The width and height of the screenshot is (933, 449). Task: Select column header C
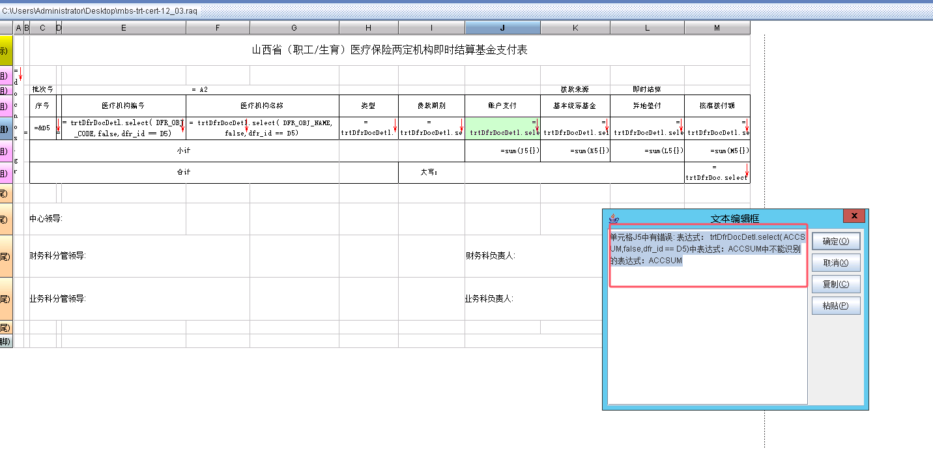point(43,27)
